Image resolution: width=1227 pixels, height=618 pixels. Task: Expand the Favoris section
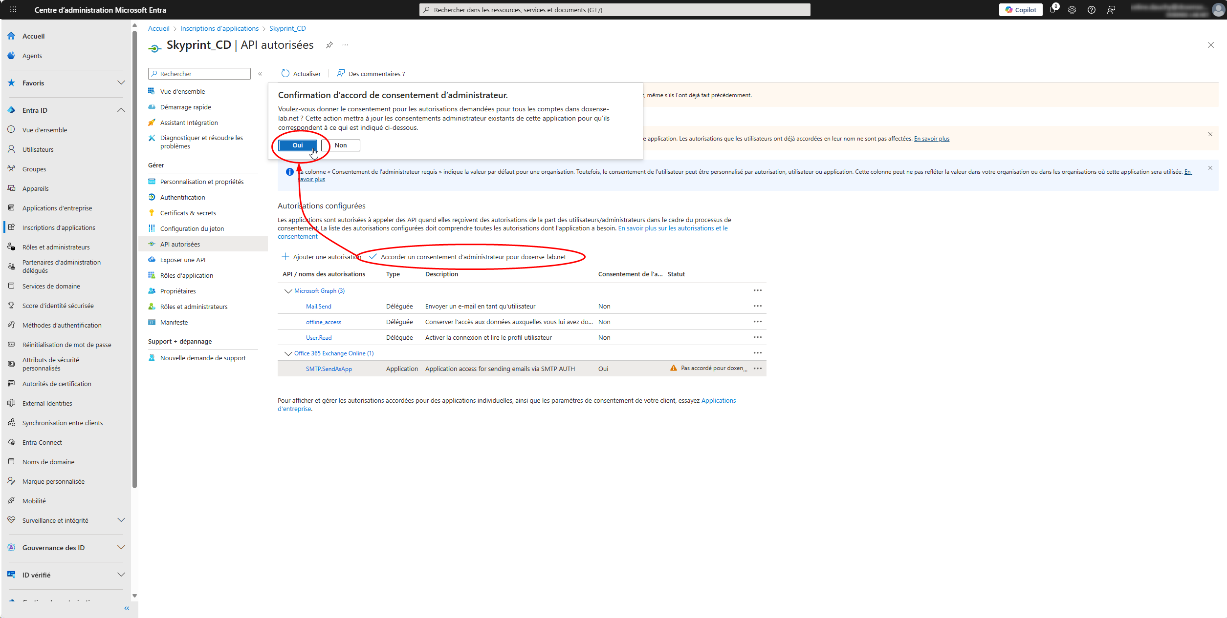121,83
